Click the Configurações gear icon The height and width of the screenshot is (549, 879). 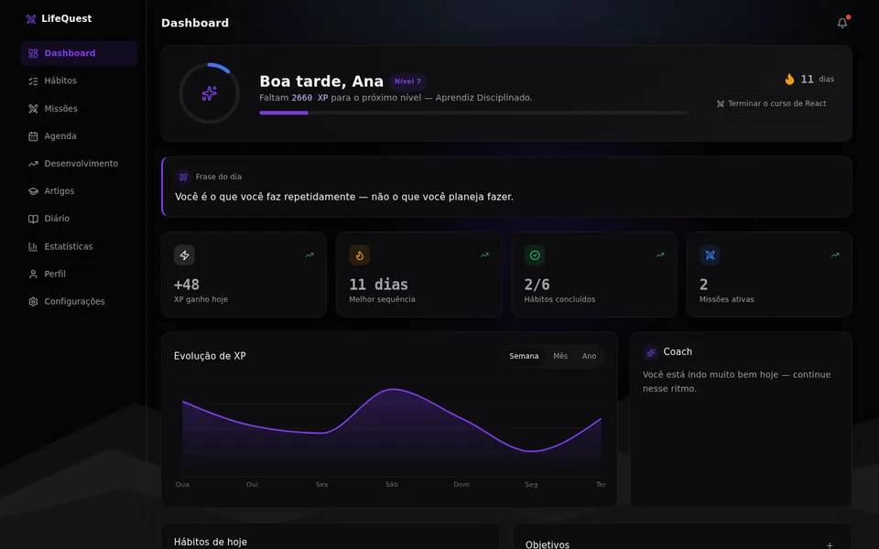click(x=33, y=301)
